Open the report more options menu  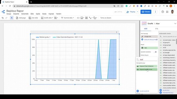[155, 12]
